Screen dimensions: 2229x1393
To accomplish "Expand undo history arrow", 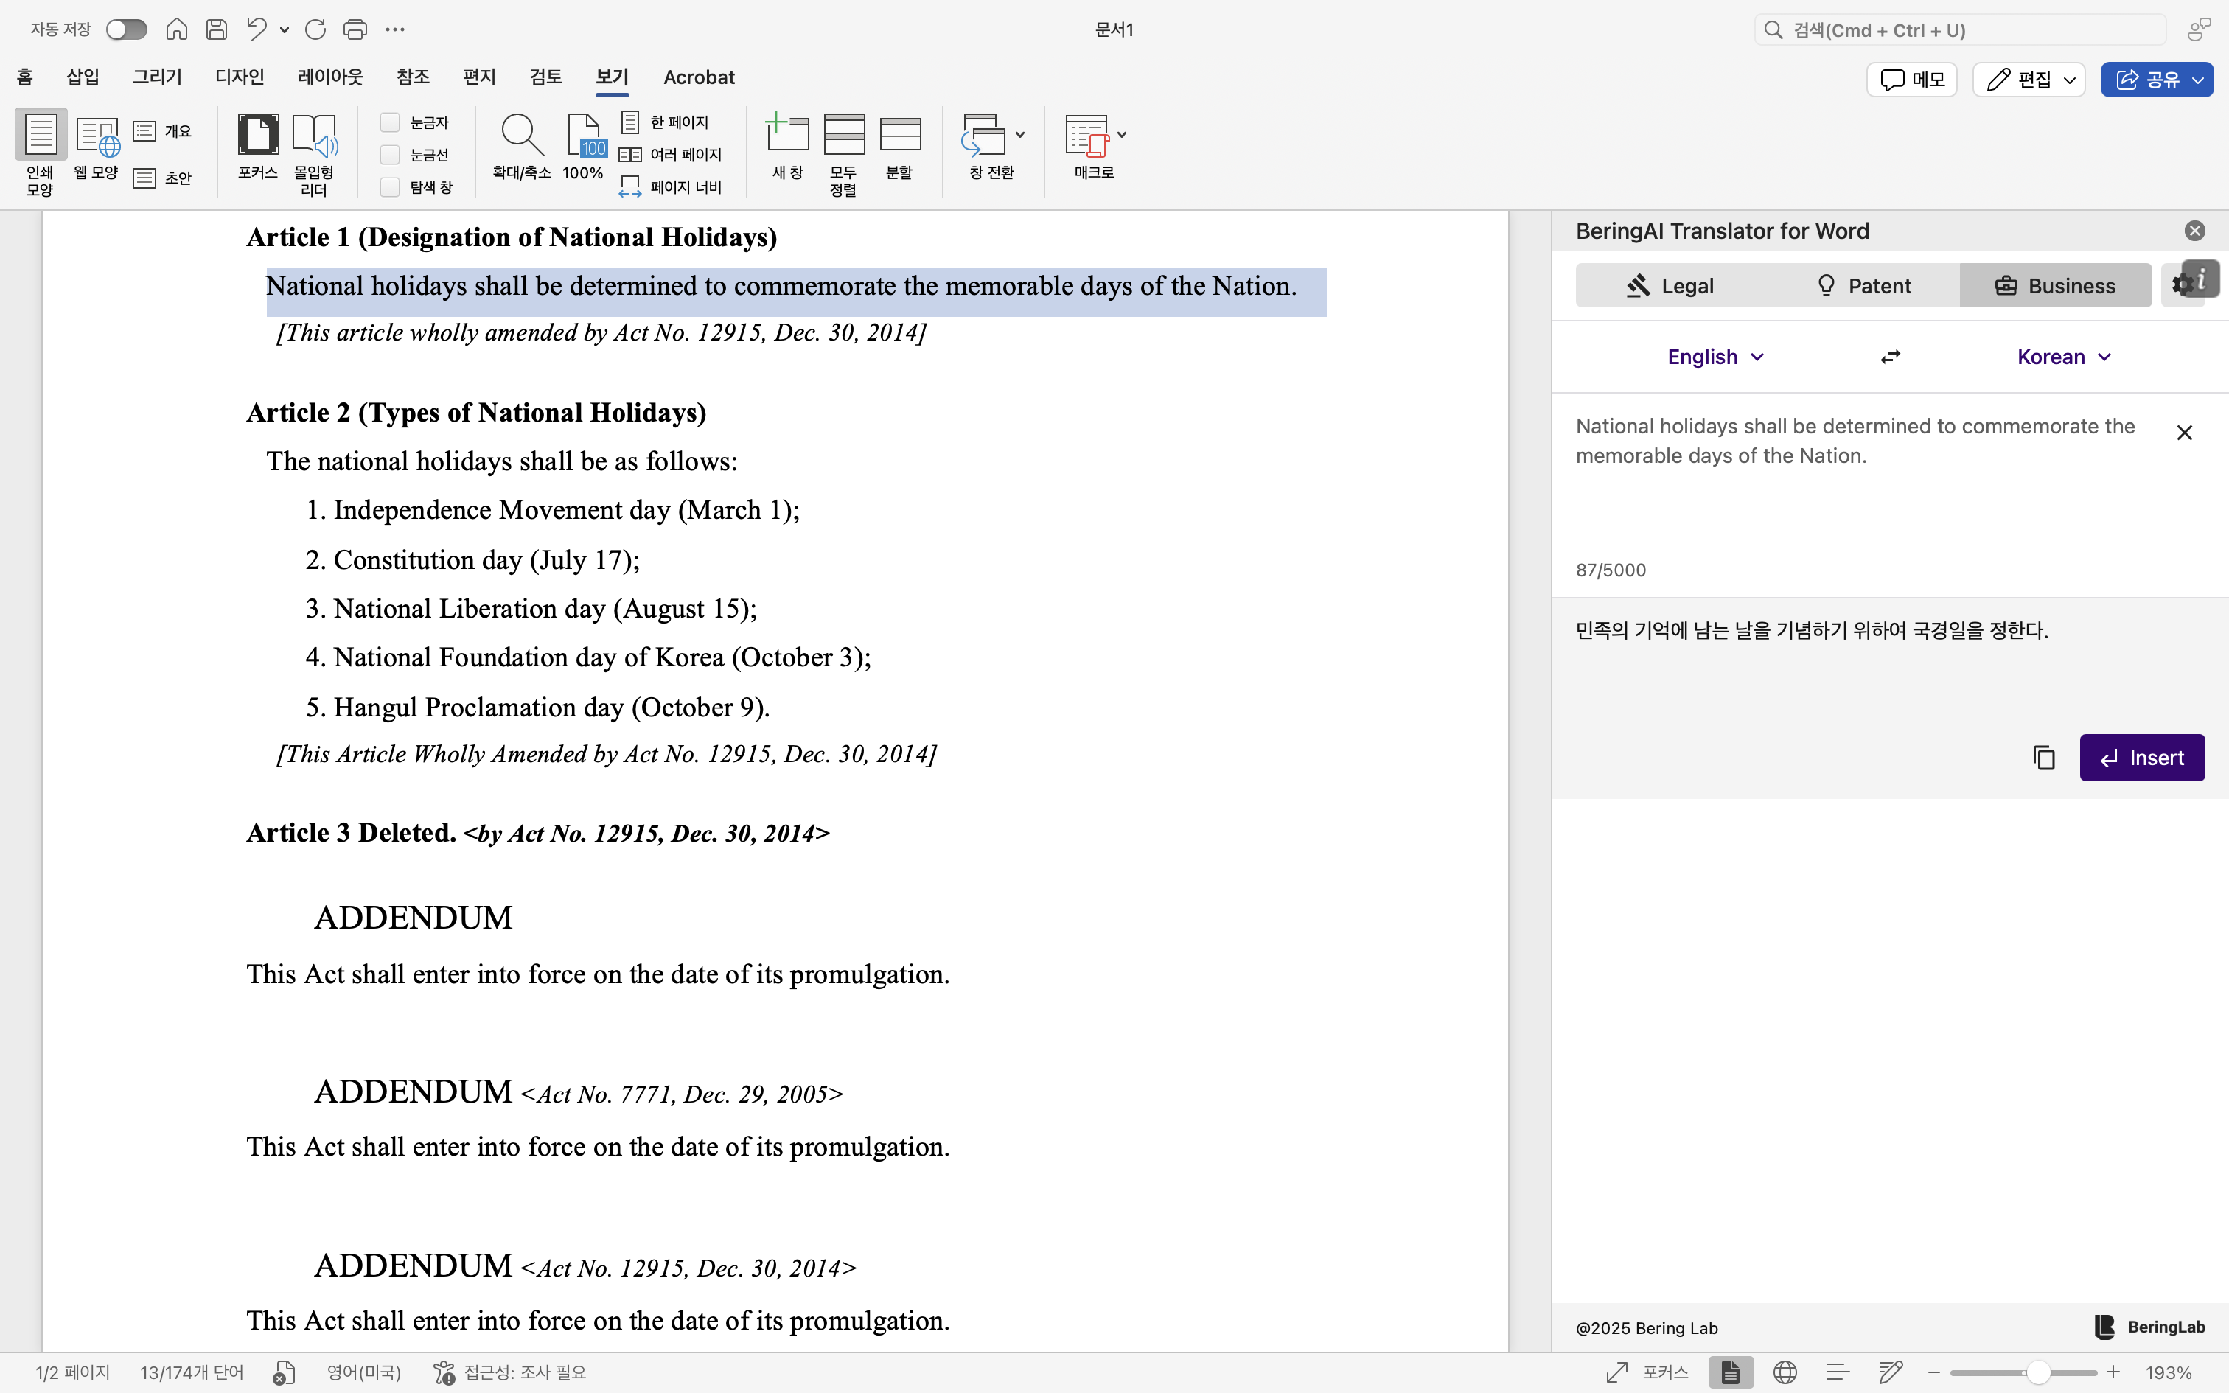I will pos(285,29).
